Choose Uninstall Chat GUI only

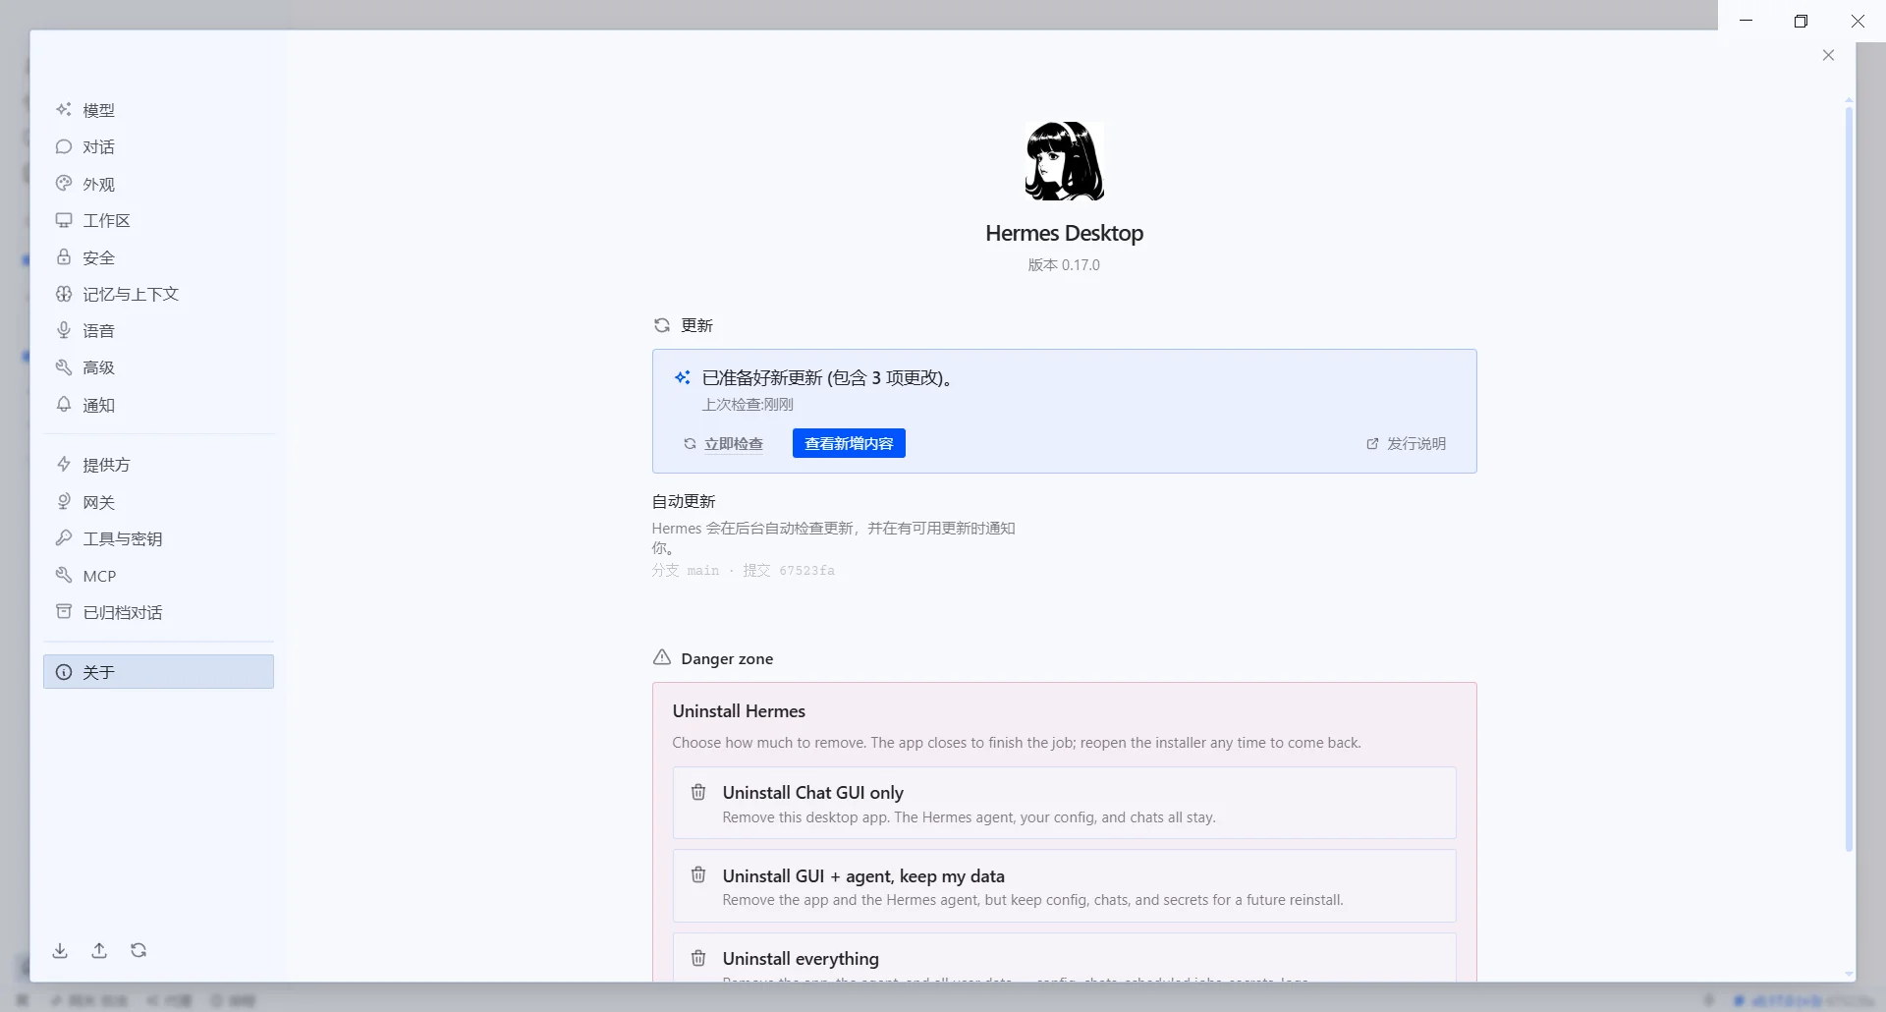[x=1064, y=803]
